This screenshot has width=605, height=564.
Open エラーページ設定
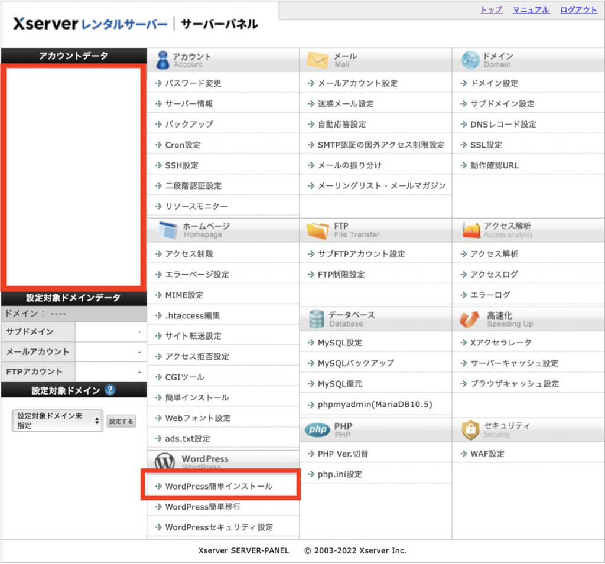click(197, 275)
